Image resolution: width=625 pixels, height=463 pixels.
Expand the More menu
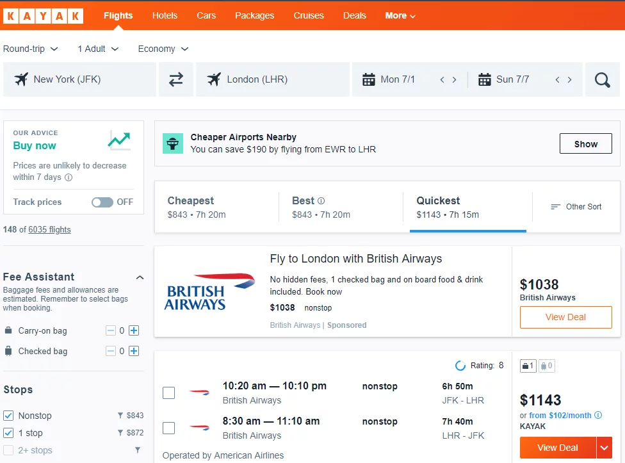[400, 15]
